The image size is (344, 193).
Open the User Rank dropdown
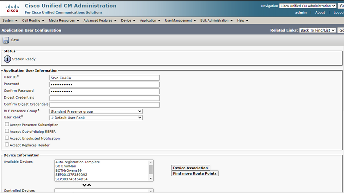(96, 118)
